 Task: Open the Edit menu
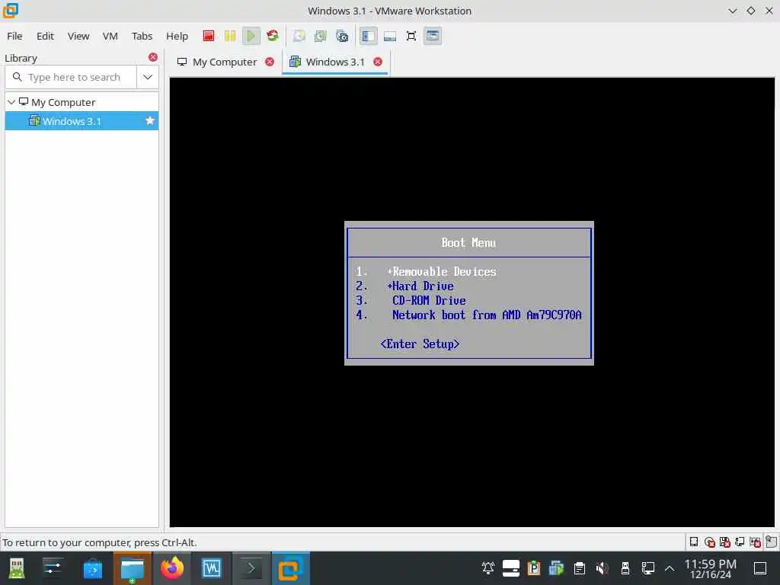click(x=45, y=36)
